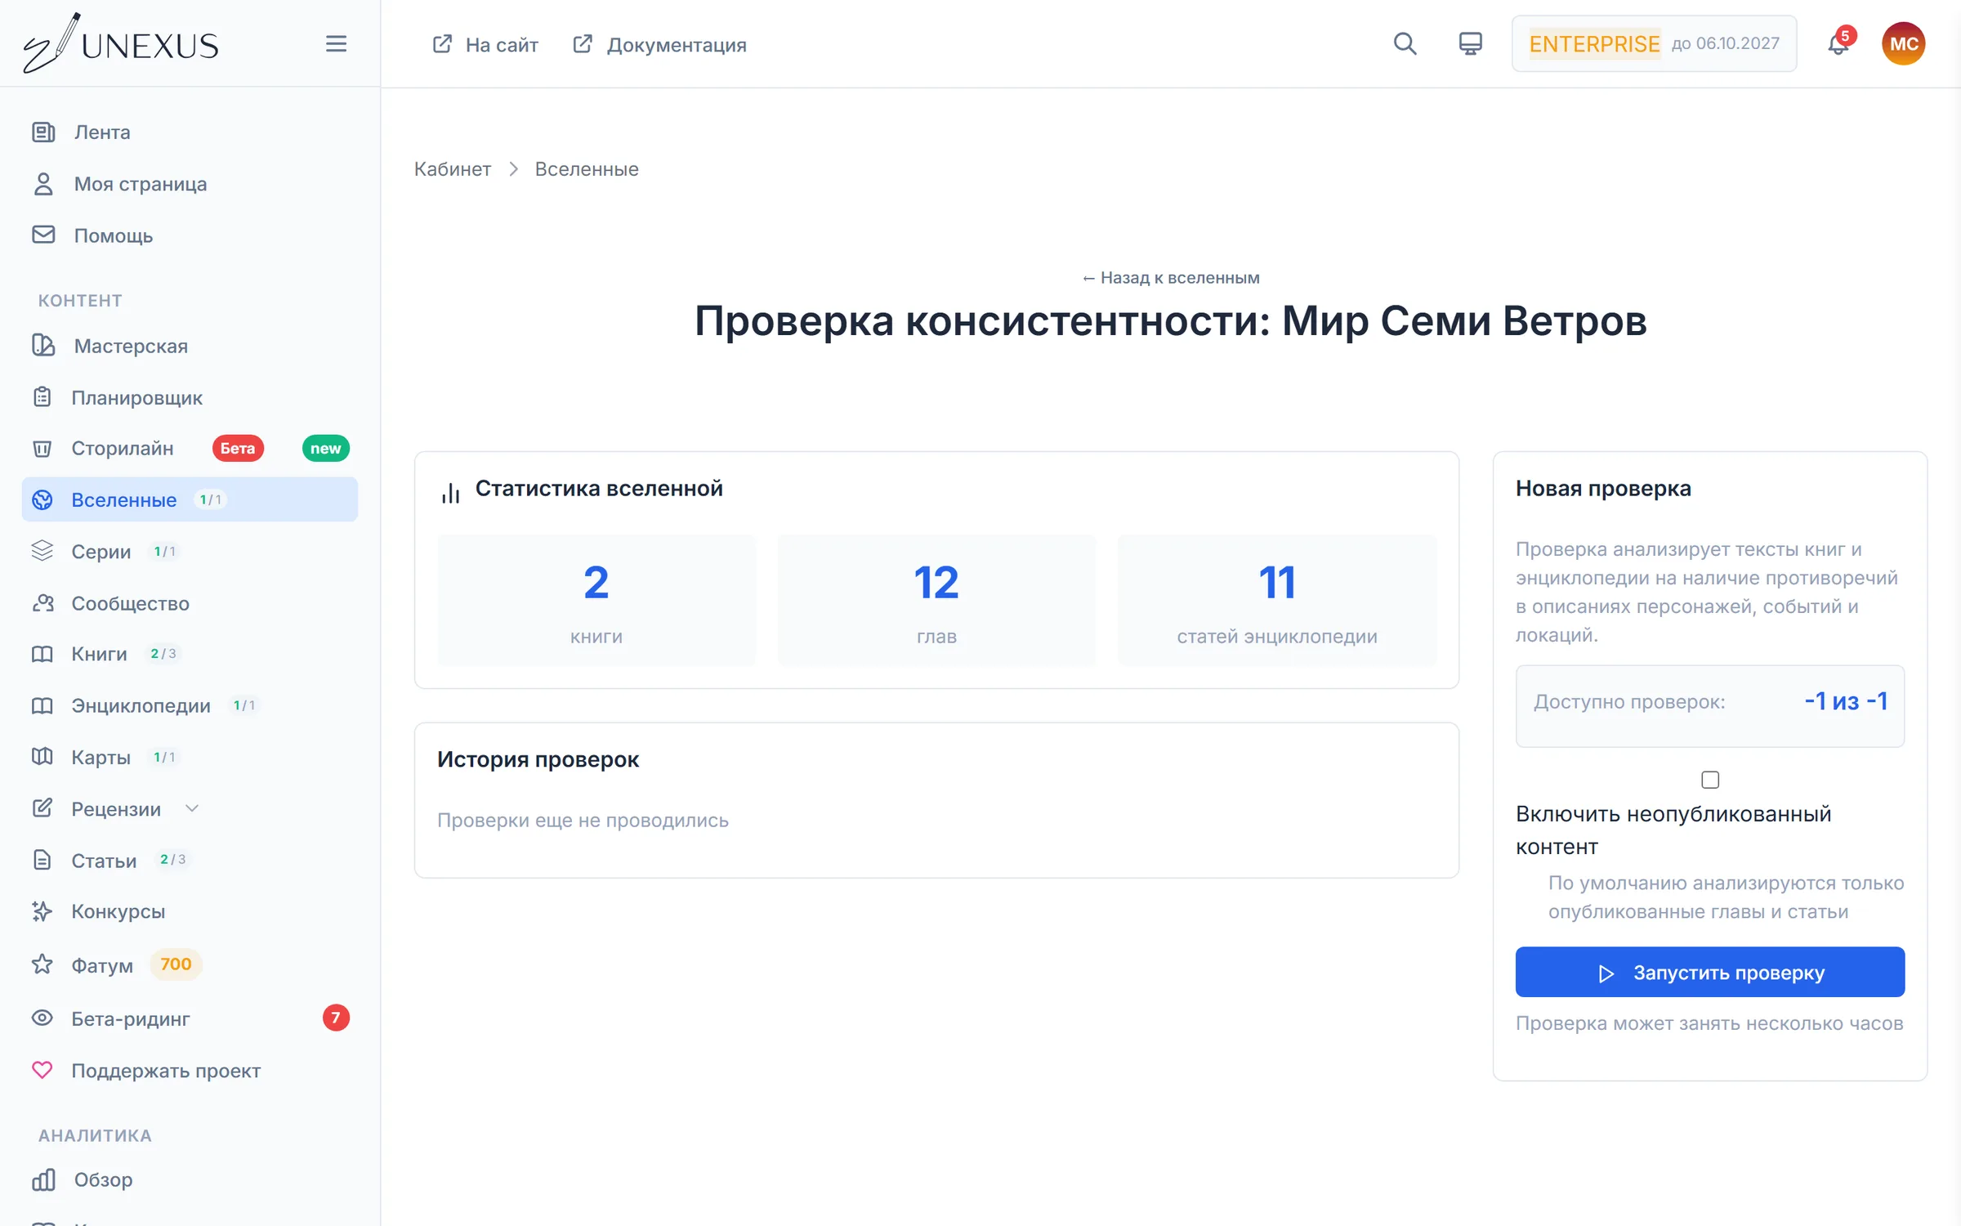The width and height of the screenshot is (1961, 1226).
Task: Click the Бета-ридинг eye icon
Action: click(x=42, y=1018)
